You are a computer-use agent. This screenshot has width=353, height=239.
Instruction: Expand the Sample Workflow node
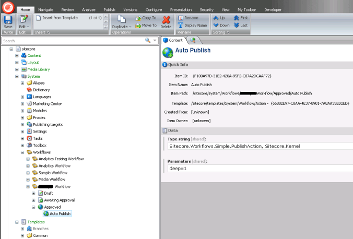click(28, 173)
